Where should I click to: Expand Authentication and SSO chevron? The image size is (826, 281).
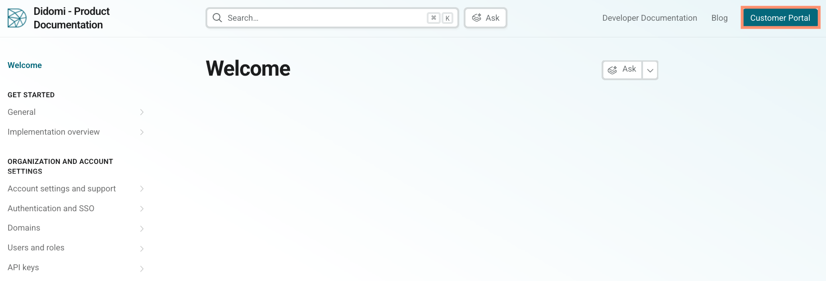point(141,208)
